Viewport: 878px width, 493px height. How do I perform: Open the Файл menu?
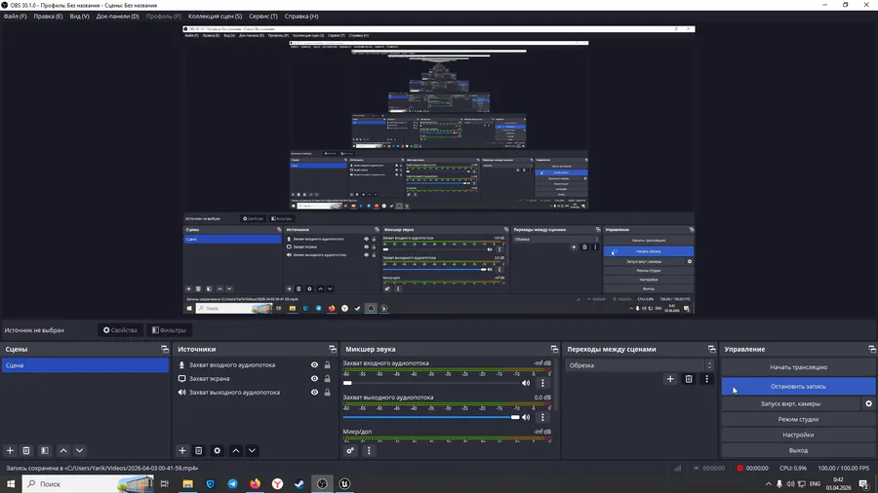click(x=15, y=17)
